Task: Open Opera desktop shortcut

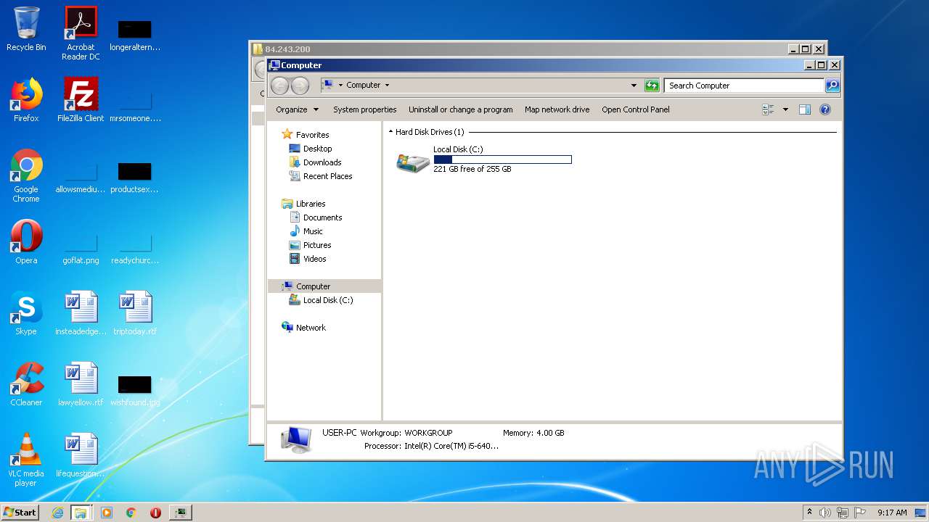Action: click(26, 242)
